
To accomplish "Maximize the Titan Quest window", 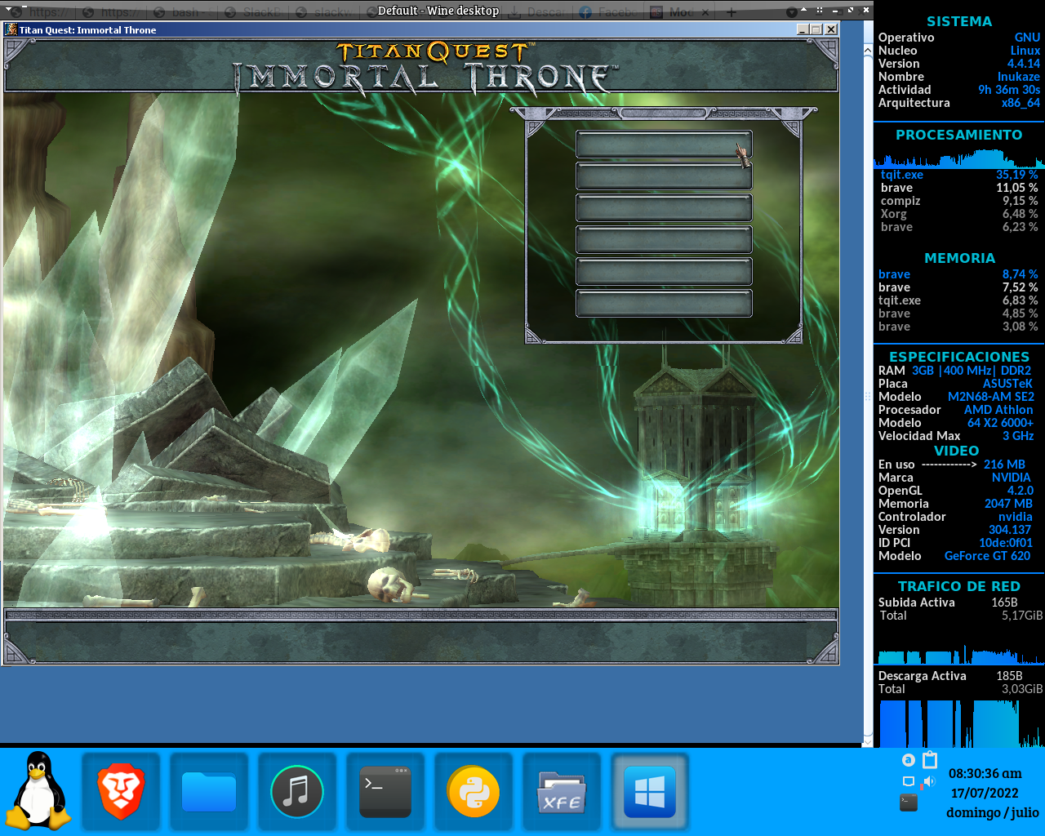I will pos(816,29).
